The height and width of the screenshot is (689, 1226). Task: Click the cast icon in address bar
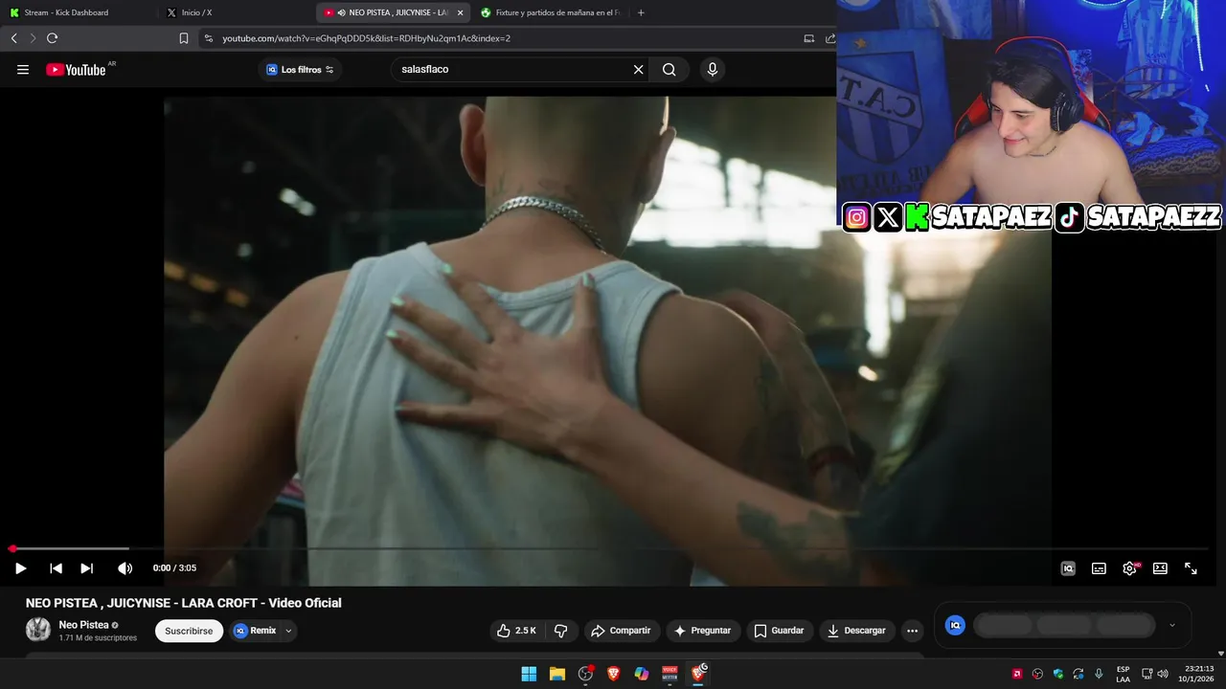click(809, 38)
